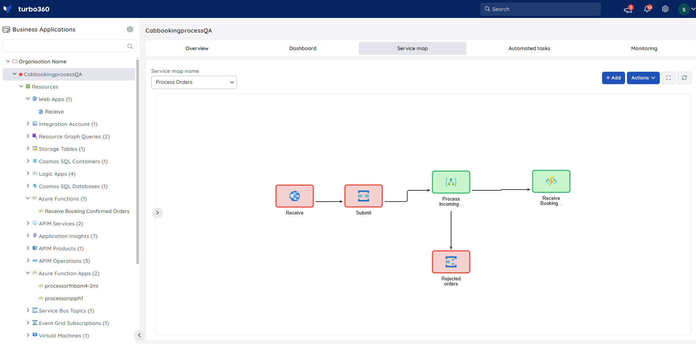Switch to the Automated tasks tab
Viewport: 696px width, 344px height.
(x=529, y=48)
